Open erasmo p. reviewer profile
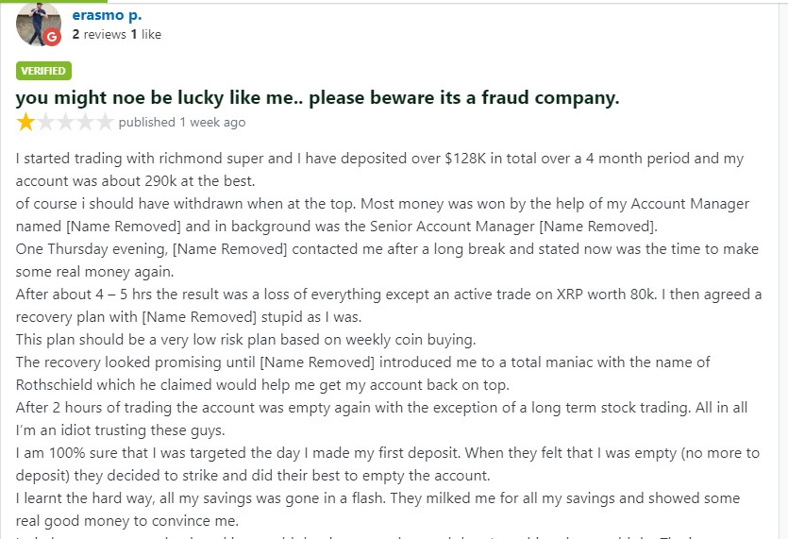 pos(107,15)
